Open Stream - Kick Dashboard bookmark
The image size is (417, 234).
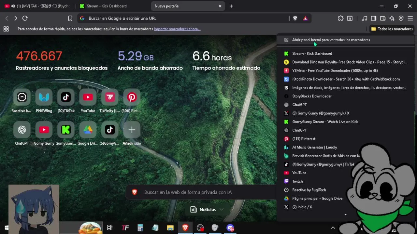(x=345, y=53)
